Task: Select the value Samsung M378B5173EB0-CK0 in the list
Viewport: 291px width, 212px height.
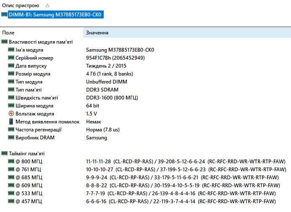Action: point(120,50)
